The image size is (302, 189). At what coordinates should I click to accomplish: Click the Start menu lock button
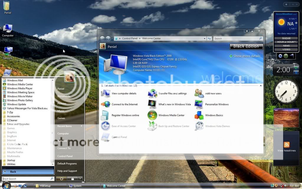coord(72,179)
